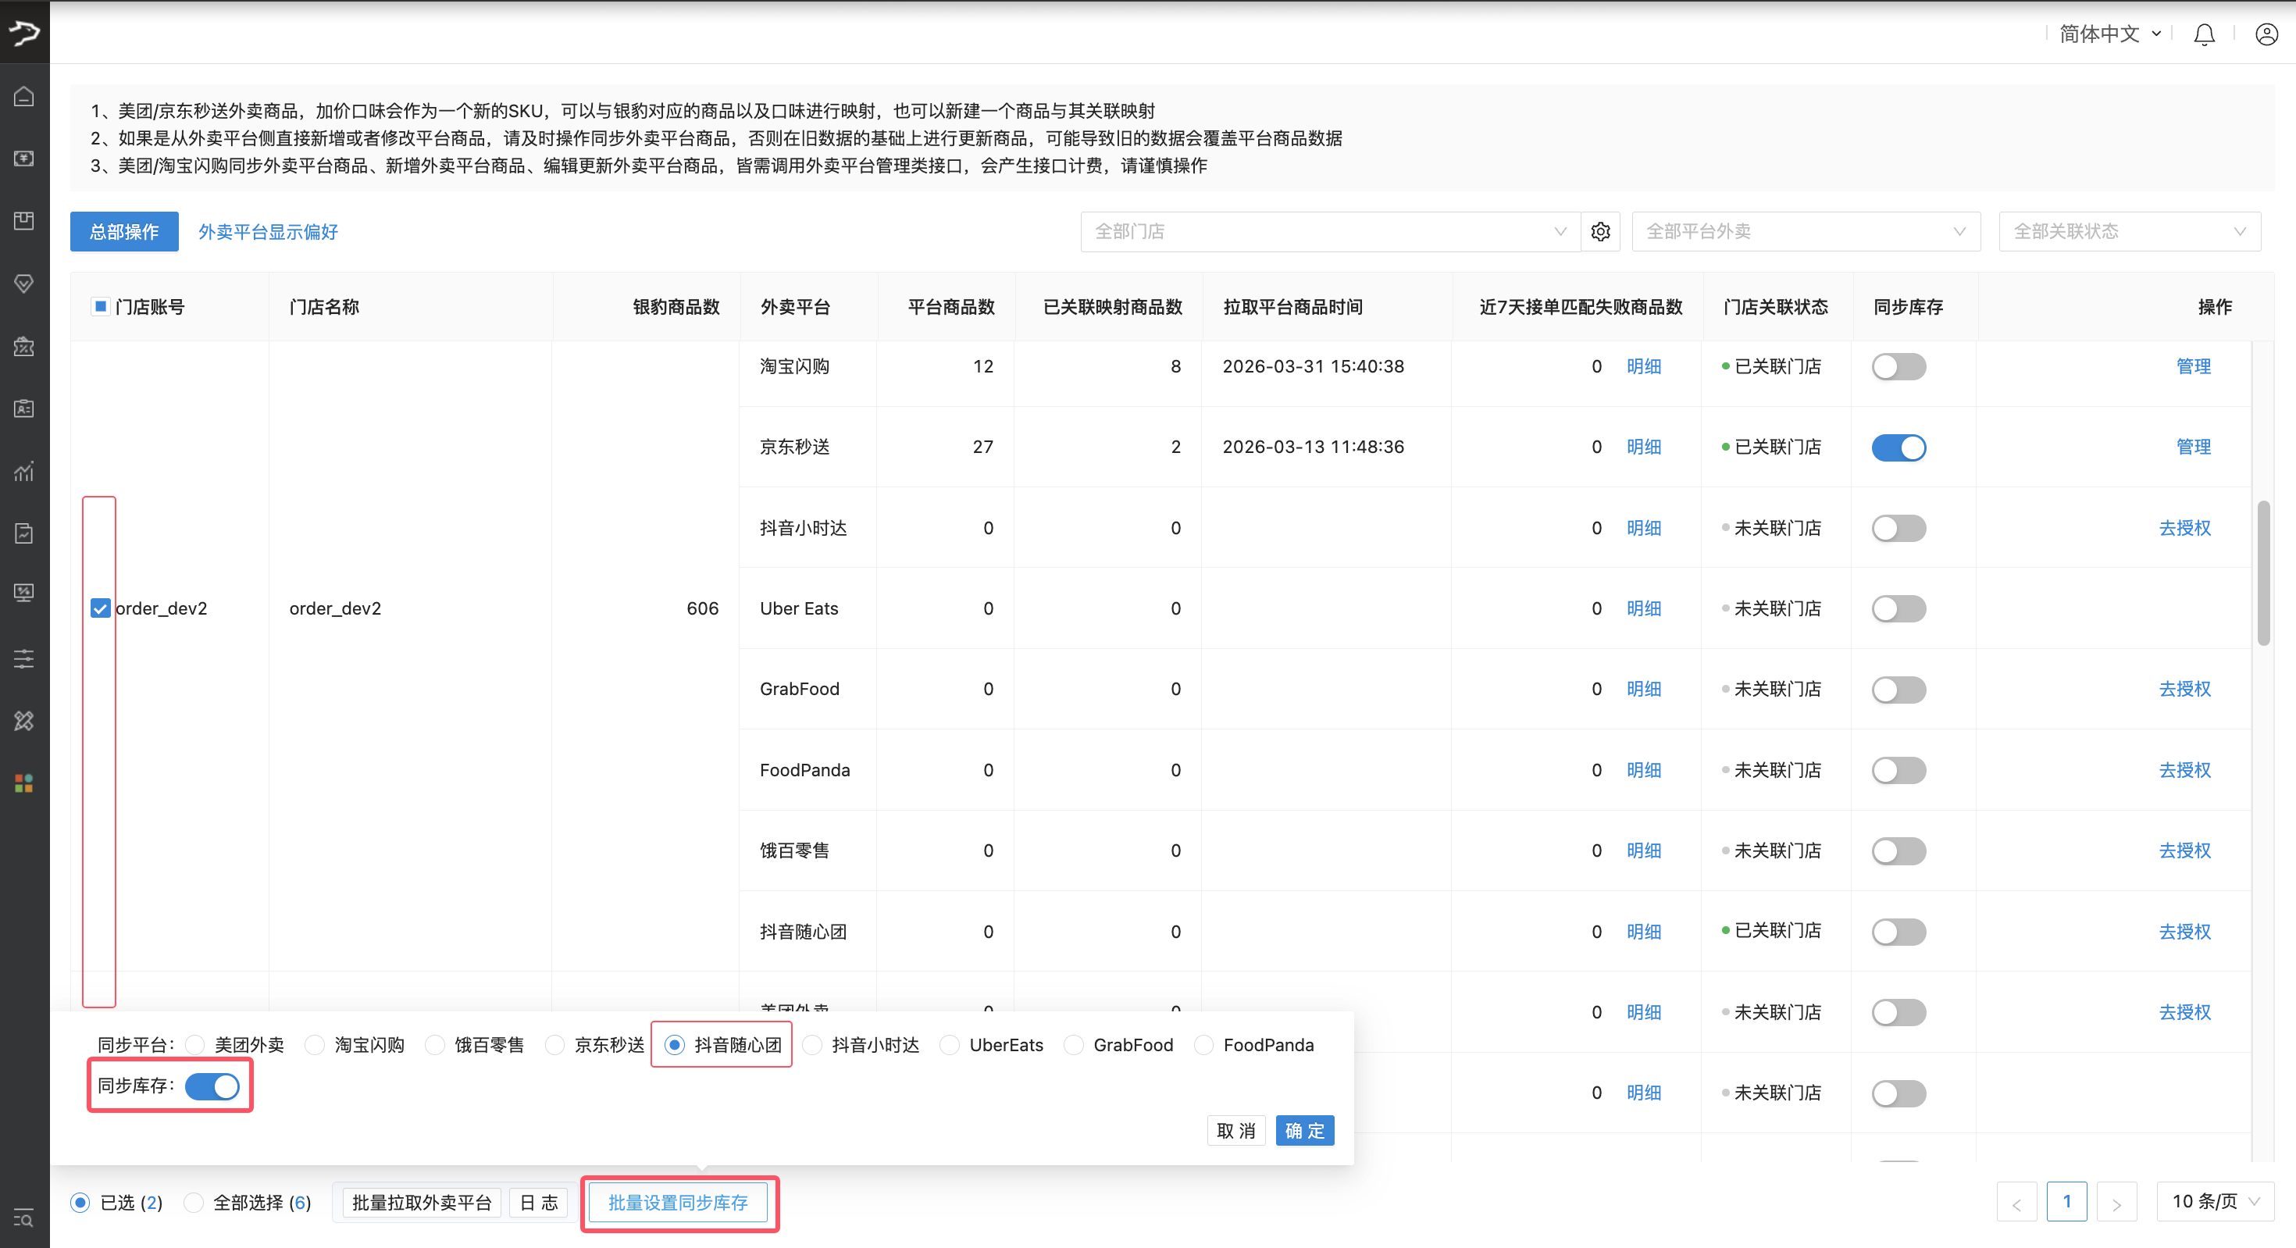Go to previous page arrow

pyautogui.click(x=2016, y=1203)
